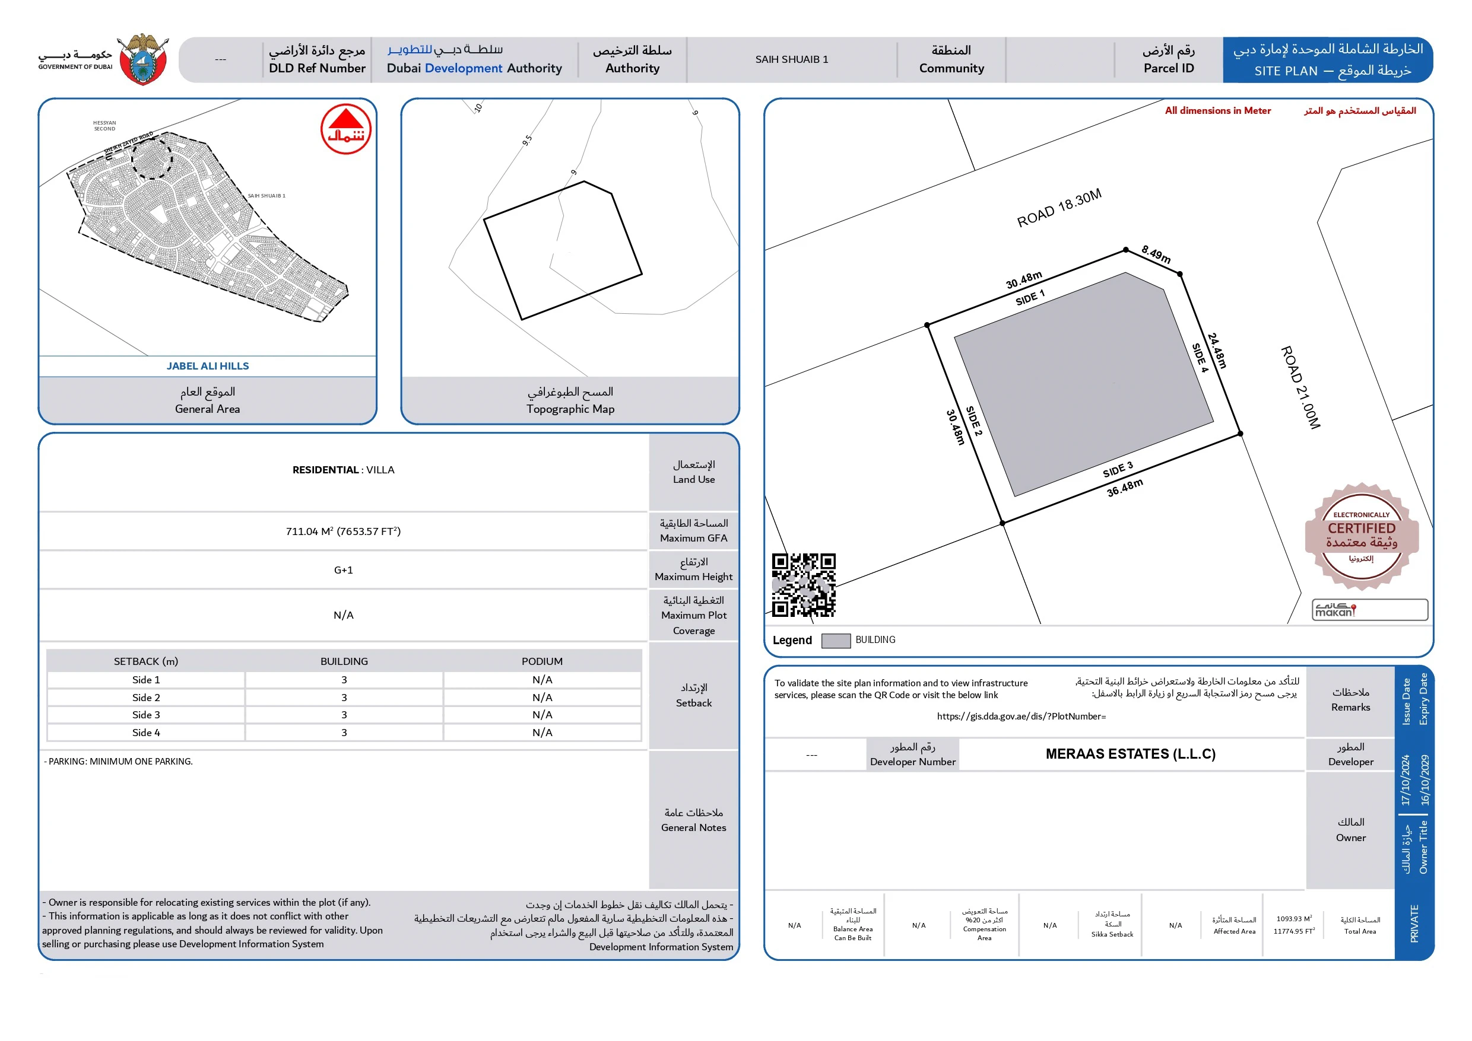1472x1041 pixels.
Task: Click the HESSYAN SECOND map label
Action: (x=104, y=126)
